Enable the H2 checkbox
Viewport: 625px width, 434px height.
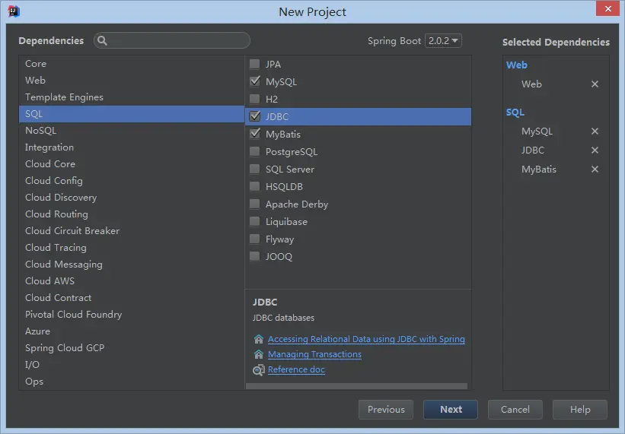click(254, 99)
